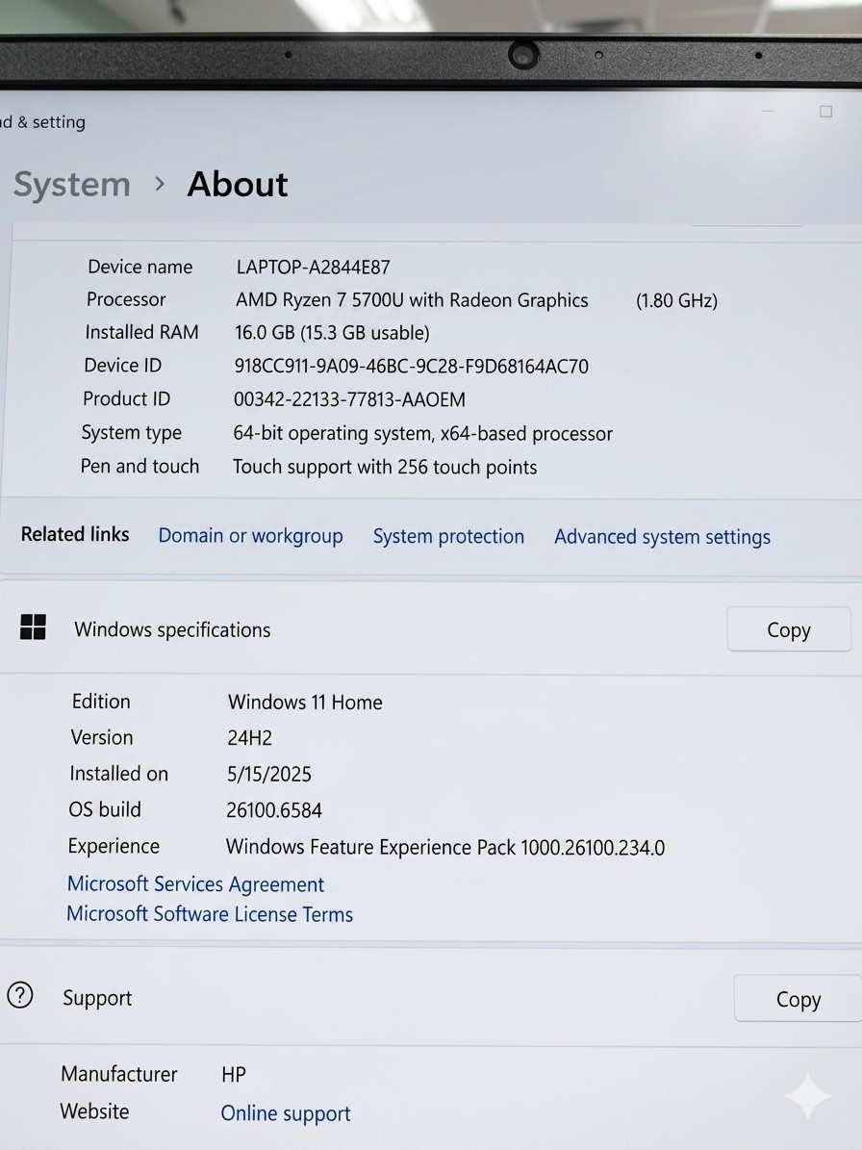Click the Product ID label
The image size is (862, 1150).
126,399
